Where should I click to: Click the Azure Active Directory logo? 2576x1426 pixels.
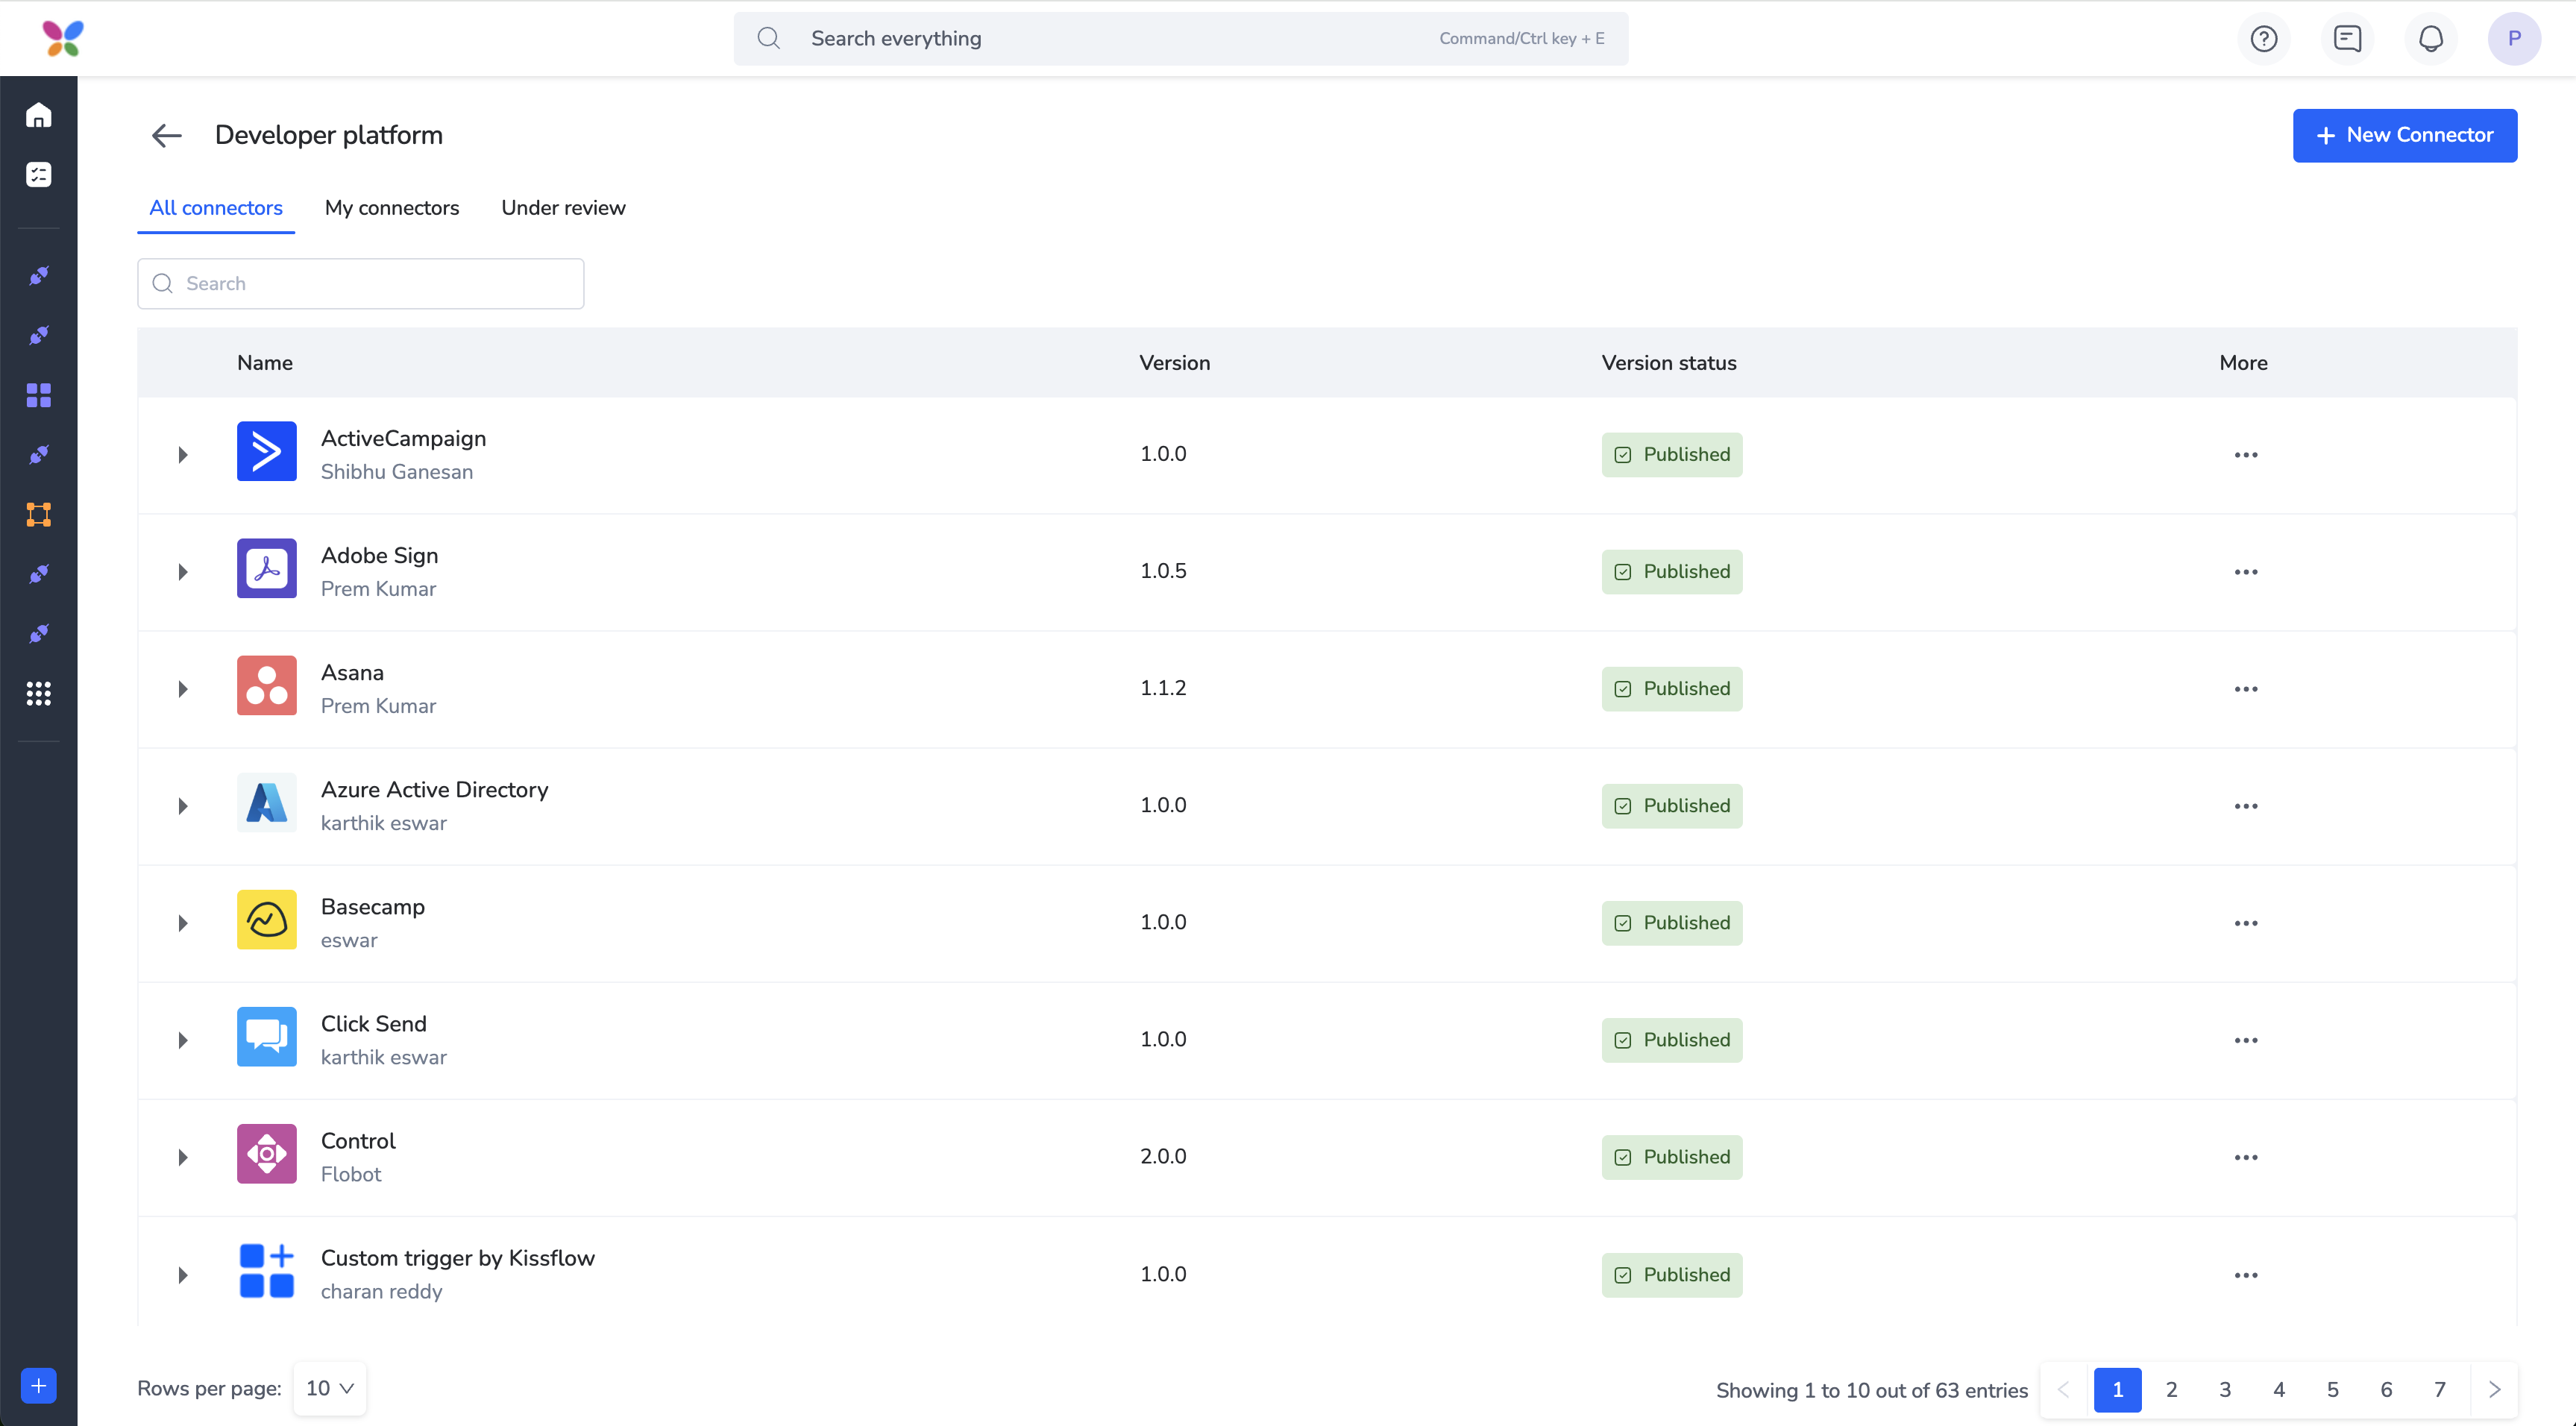point(266,802)
